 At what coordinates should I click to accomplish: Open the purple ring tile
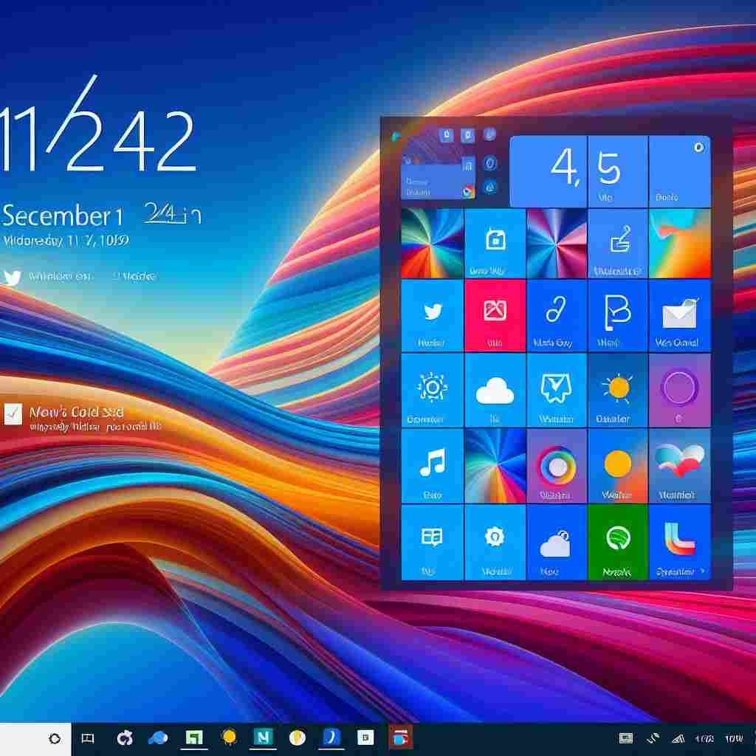pos(680,390)
